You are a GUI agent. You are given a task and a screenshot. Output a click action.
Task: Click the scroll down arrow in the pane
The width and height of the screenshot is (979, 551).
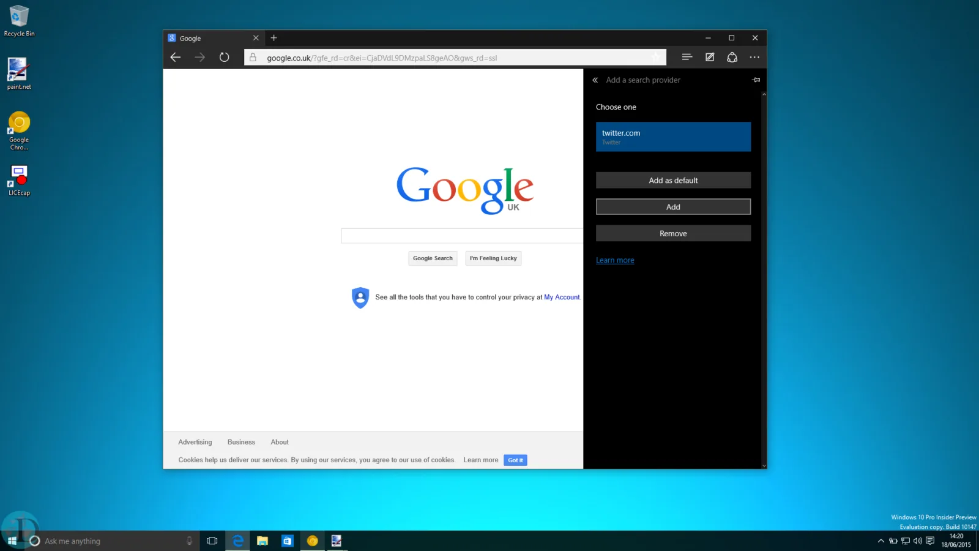[764, 466]
